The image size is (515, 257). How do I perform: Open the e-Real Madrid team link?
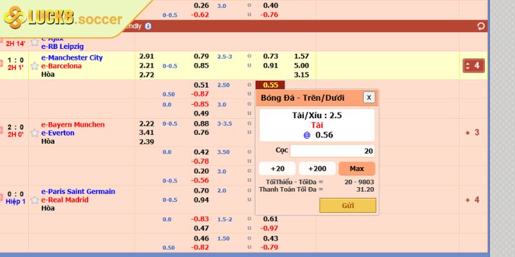point(65,200)
